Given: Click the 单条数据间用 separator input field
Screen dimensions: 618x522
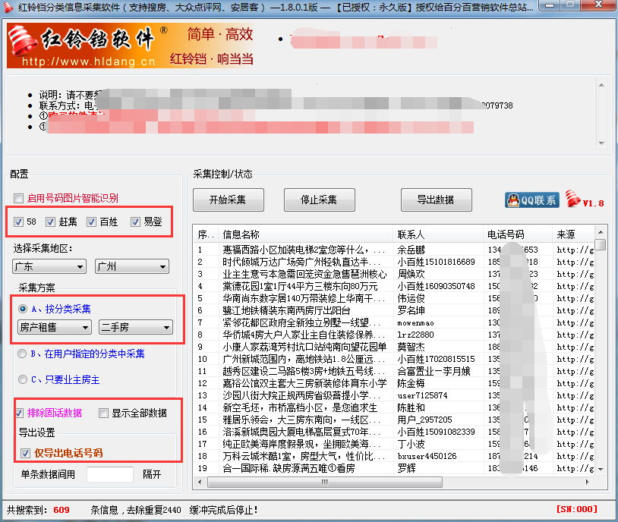Looking at the screenshot, I should pyautogui.click(x=110, y=474).
